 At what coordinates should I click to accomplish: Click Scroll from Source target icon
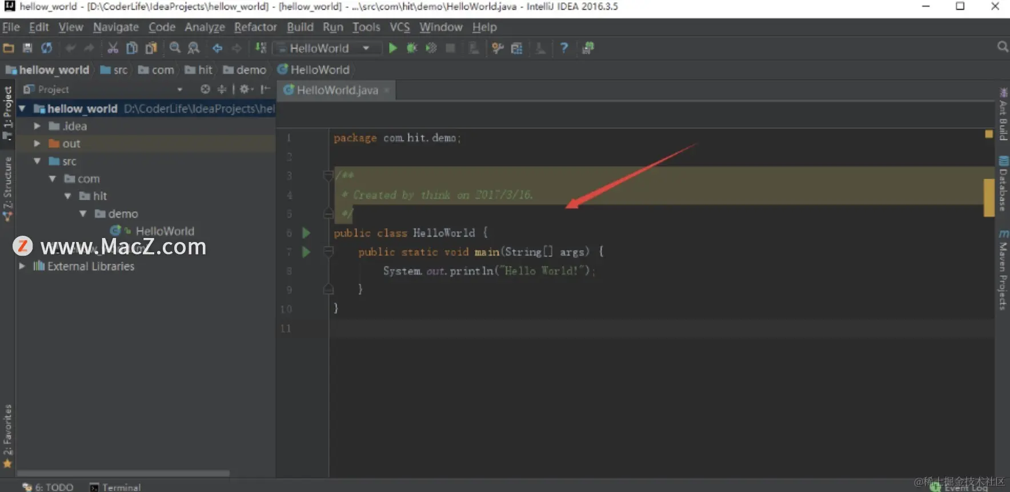(x=205, y=89)
